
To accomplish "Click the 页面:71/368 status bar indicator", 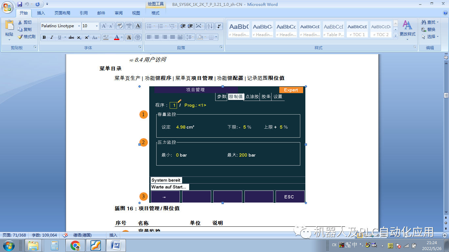I will pos(13,235).
